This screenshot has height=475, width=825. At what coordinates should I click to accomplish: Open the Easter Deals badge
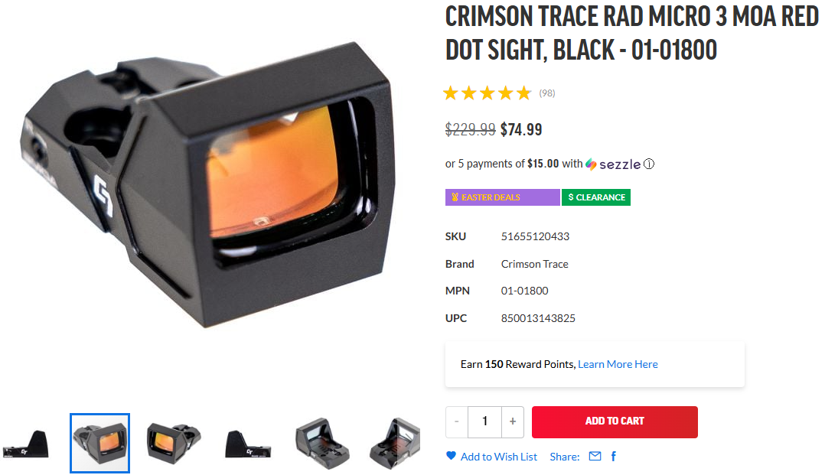point(503,197)
